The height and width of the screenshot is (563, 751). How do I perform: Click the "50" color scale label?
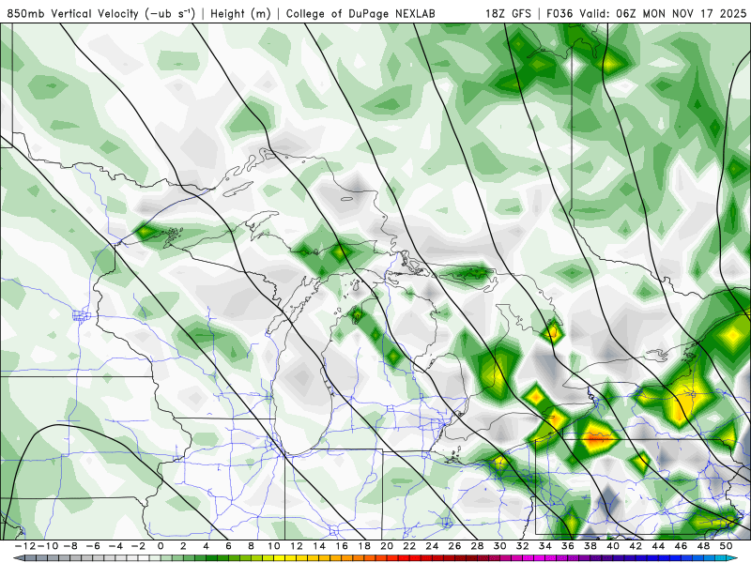pos(727,546)
